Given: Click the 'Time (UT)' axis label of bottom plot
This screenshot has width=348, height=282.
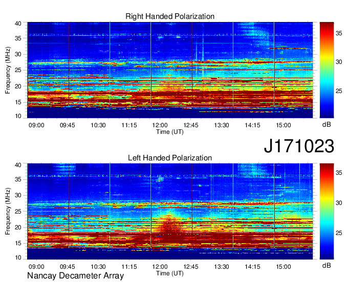Looking at the screenshot, I should [x=170, y=273].
